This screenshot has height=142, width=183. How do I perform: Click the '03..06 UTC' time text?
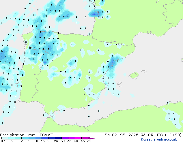152,135
